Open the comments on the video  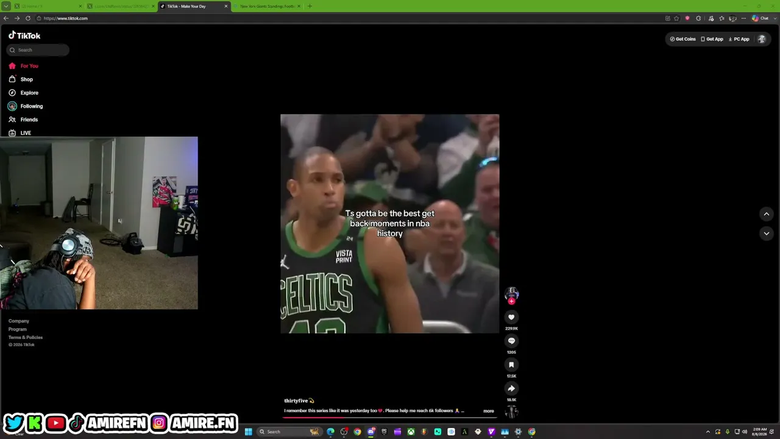[x=511, y=341]
